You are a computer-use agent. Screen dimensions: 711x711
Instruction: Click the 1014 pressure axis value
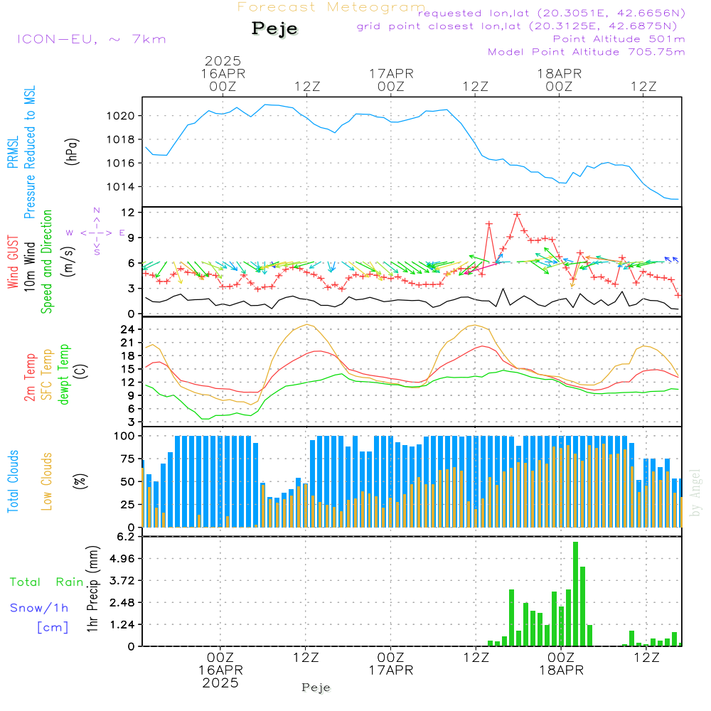pyautogui.click(x=121, y=187)
